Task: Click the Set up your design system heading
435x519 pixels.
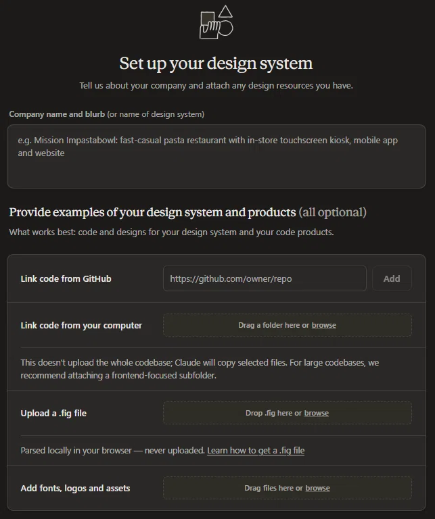Action: (x=216, y=64)
